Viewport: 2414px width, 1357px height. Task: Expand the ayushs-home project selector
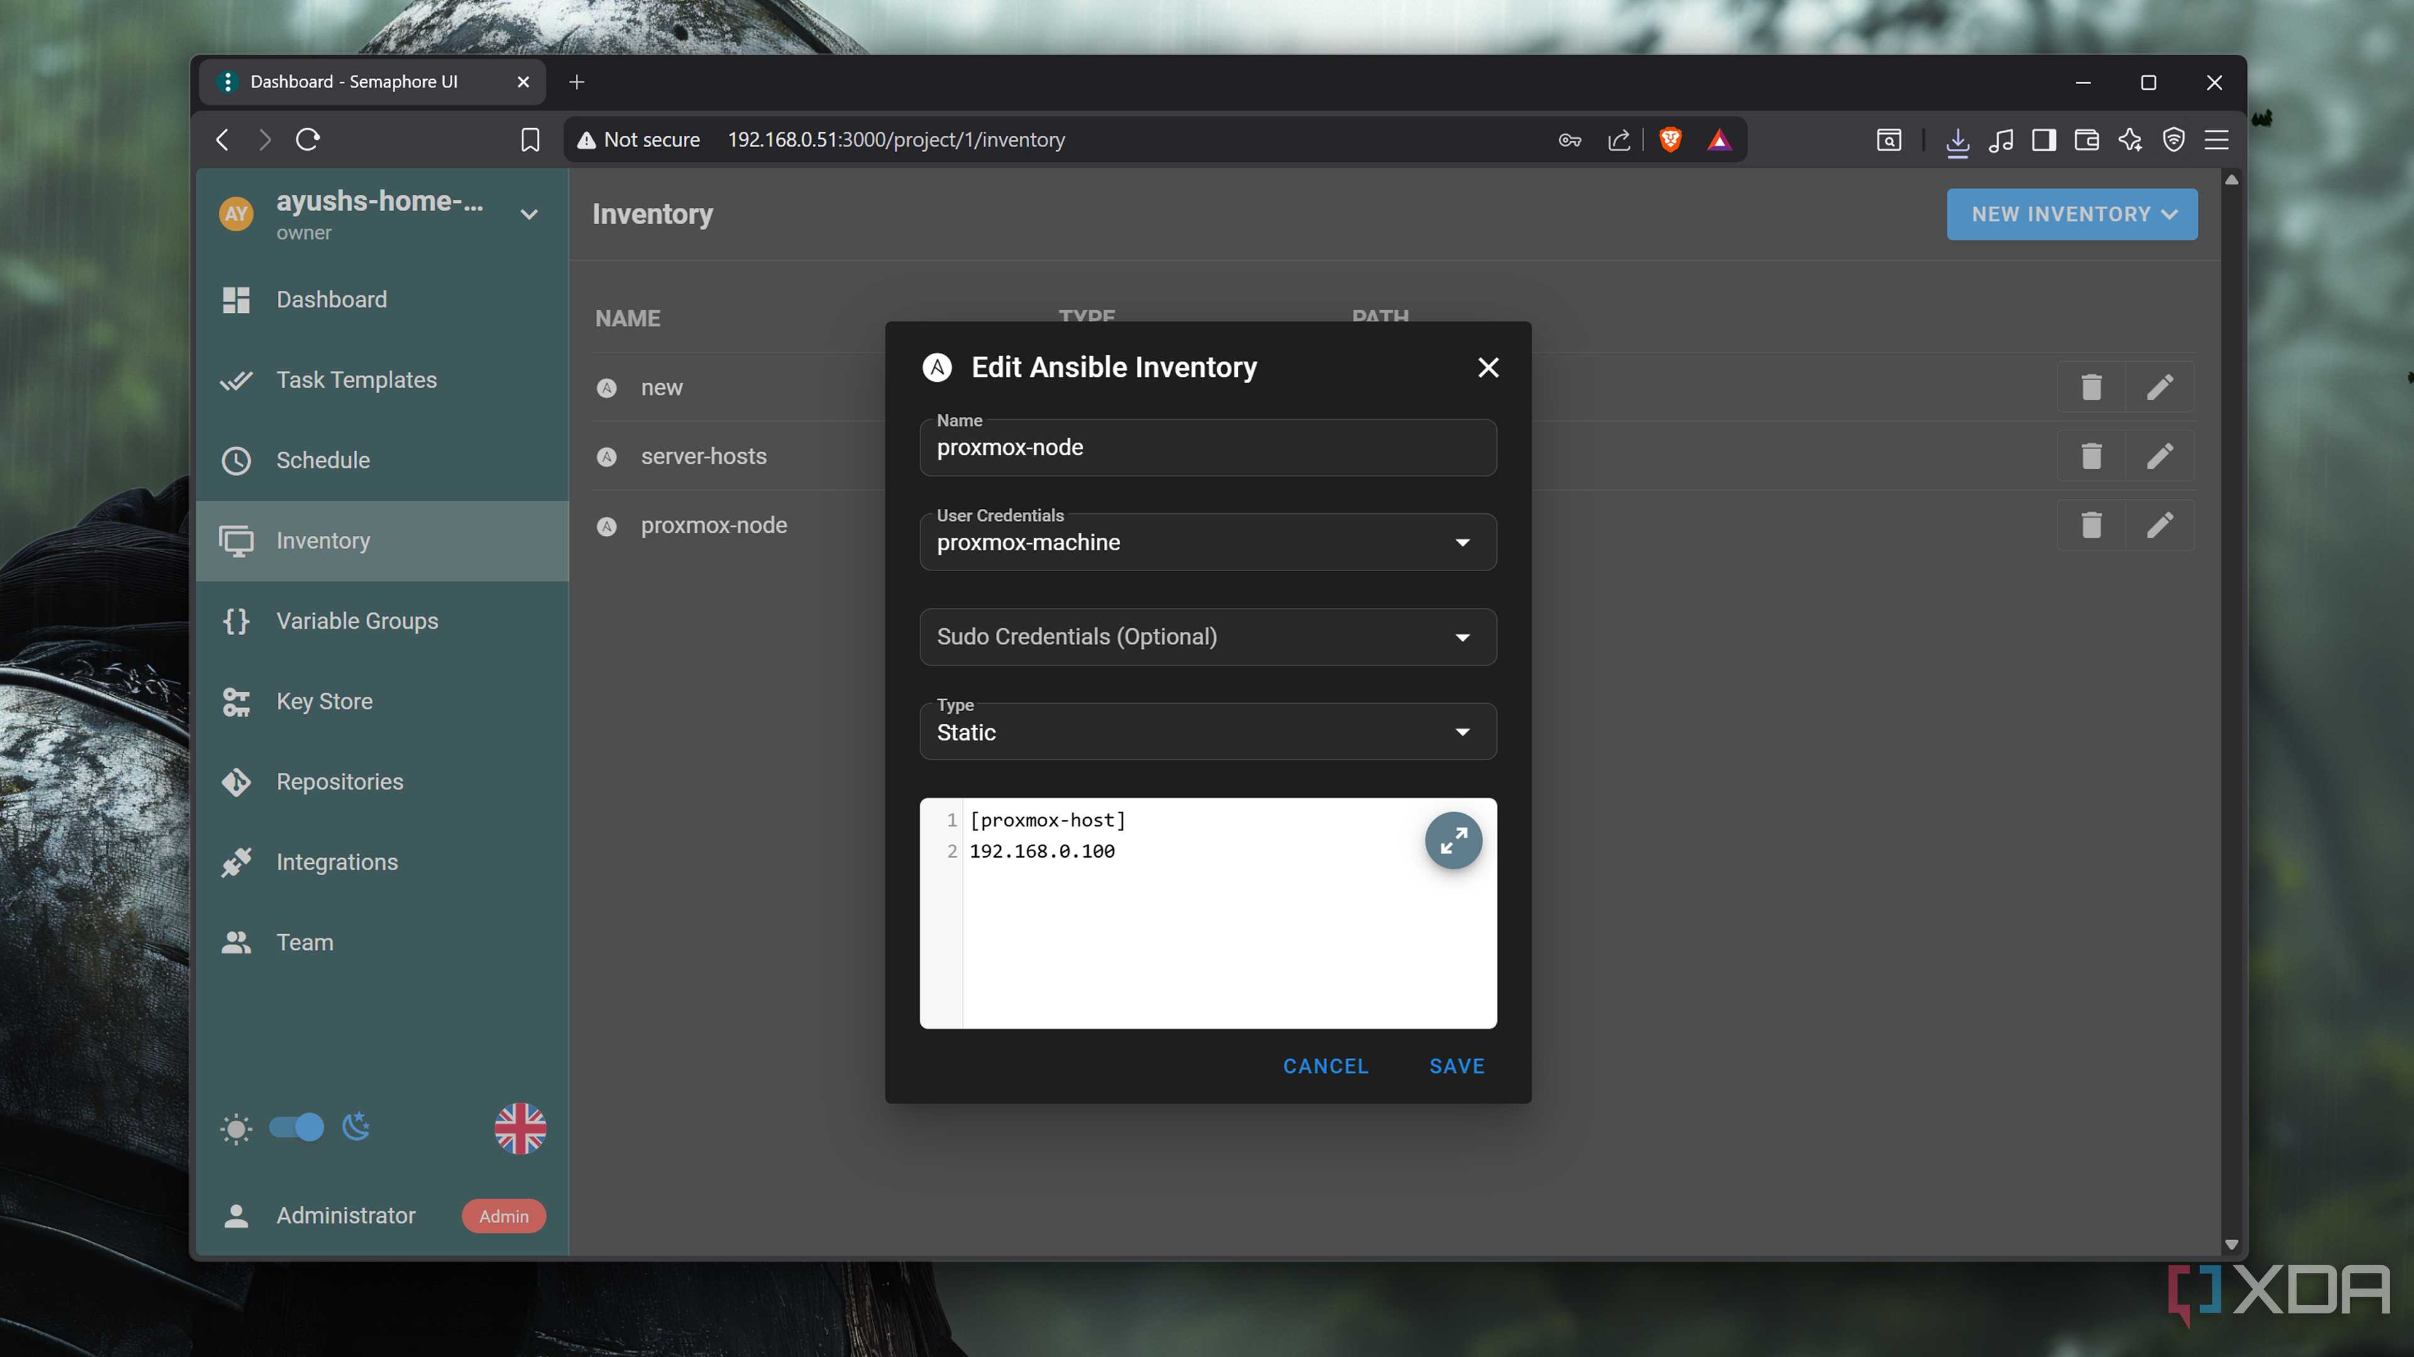(529, 214)
